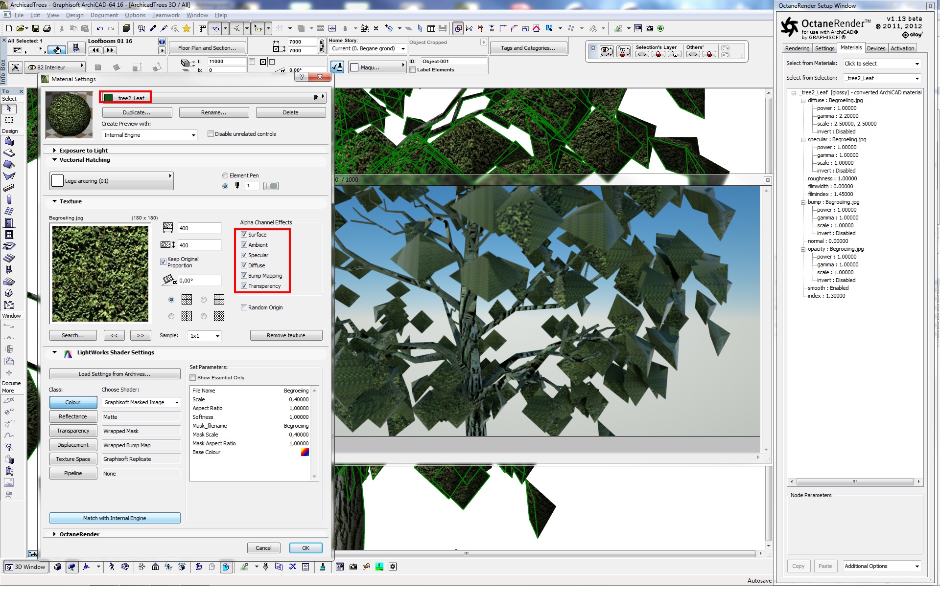Click the Undo arrow icon

[100, 28]
